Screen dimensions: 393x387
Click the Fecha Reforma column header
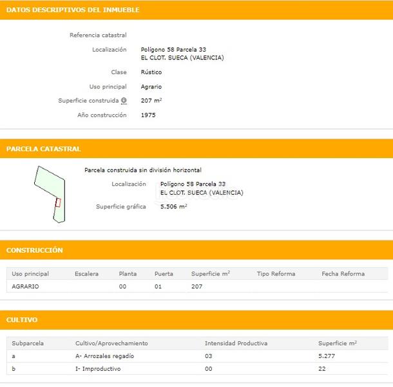(343, 274)
